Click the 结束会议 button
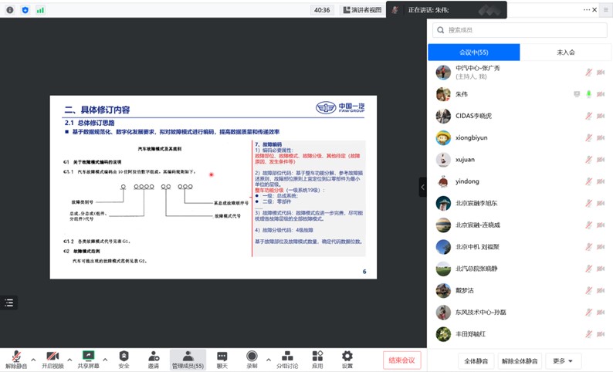This screenshot has width=613, height=372. click(x=401, y=360)
